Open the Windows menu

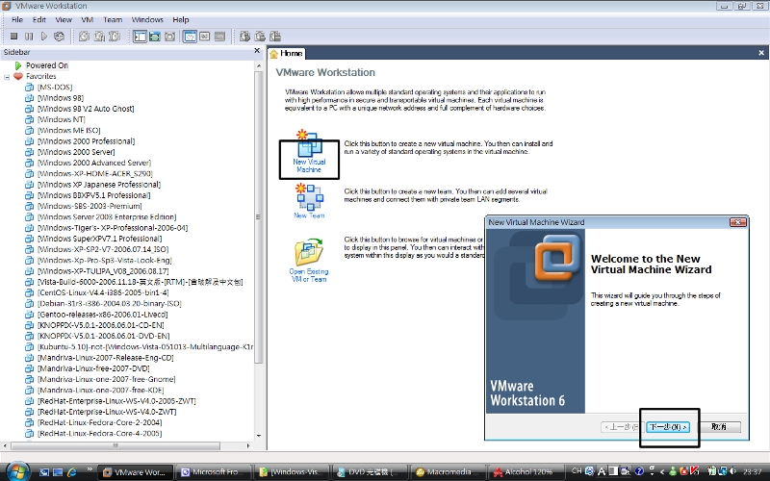click(147, 19)
